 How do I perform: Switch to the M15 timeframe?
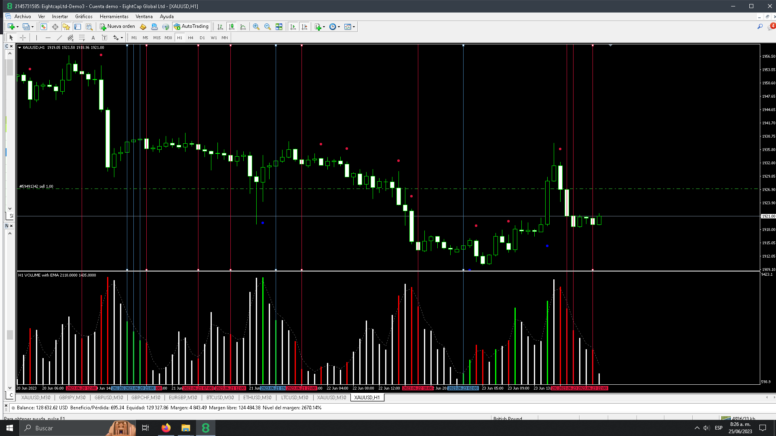tap(157, 38)
